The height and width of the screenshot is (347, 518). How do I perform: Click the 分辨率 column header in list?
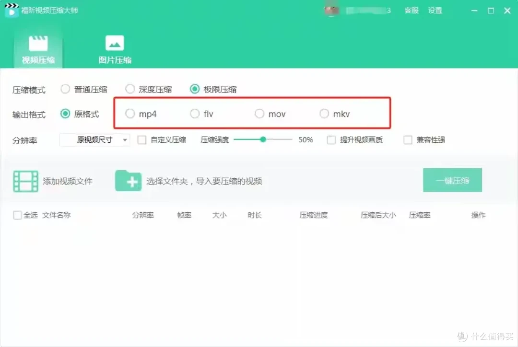click(143, 215)
